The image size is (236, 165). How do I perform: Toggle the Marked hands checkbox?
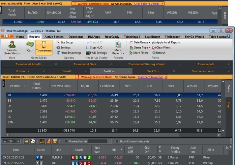[x=66, y=141]
